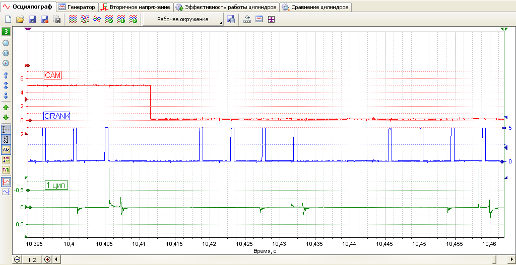Select crossed waveforms display mode
The width and height of the screenshot is (516, 265).
click(85, 20)
